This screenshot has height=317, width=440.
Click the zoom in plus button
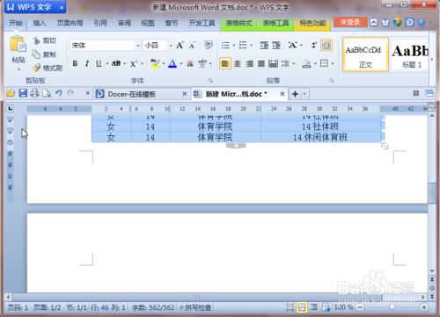(423, 307)
